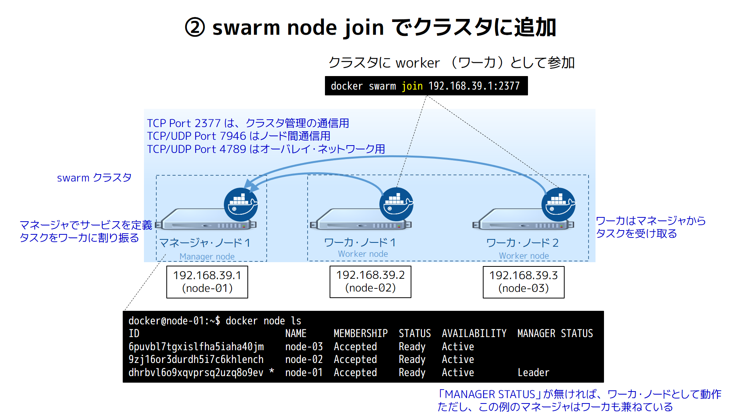Image resolution: width=741 pixels, height=417 pixels.
Task: Click the 192.168.39.3 (node-03) address box
Action: [x=524, y=282]
